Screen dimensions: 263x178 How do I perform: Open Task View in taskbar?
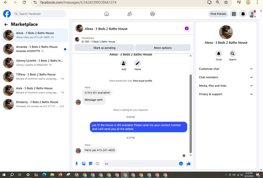[x=20, y=175]
